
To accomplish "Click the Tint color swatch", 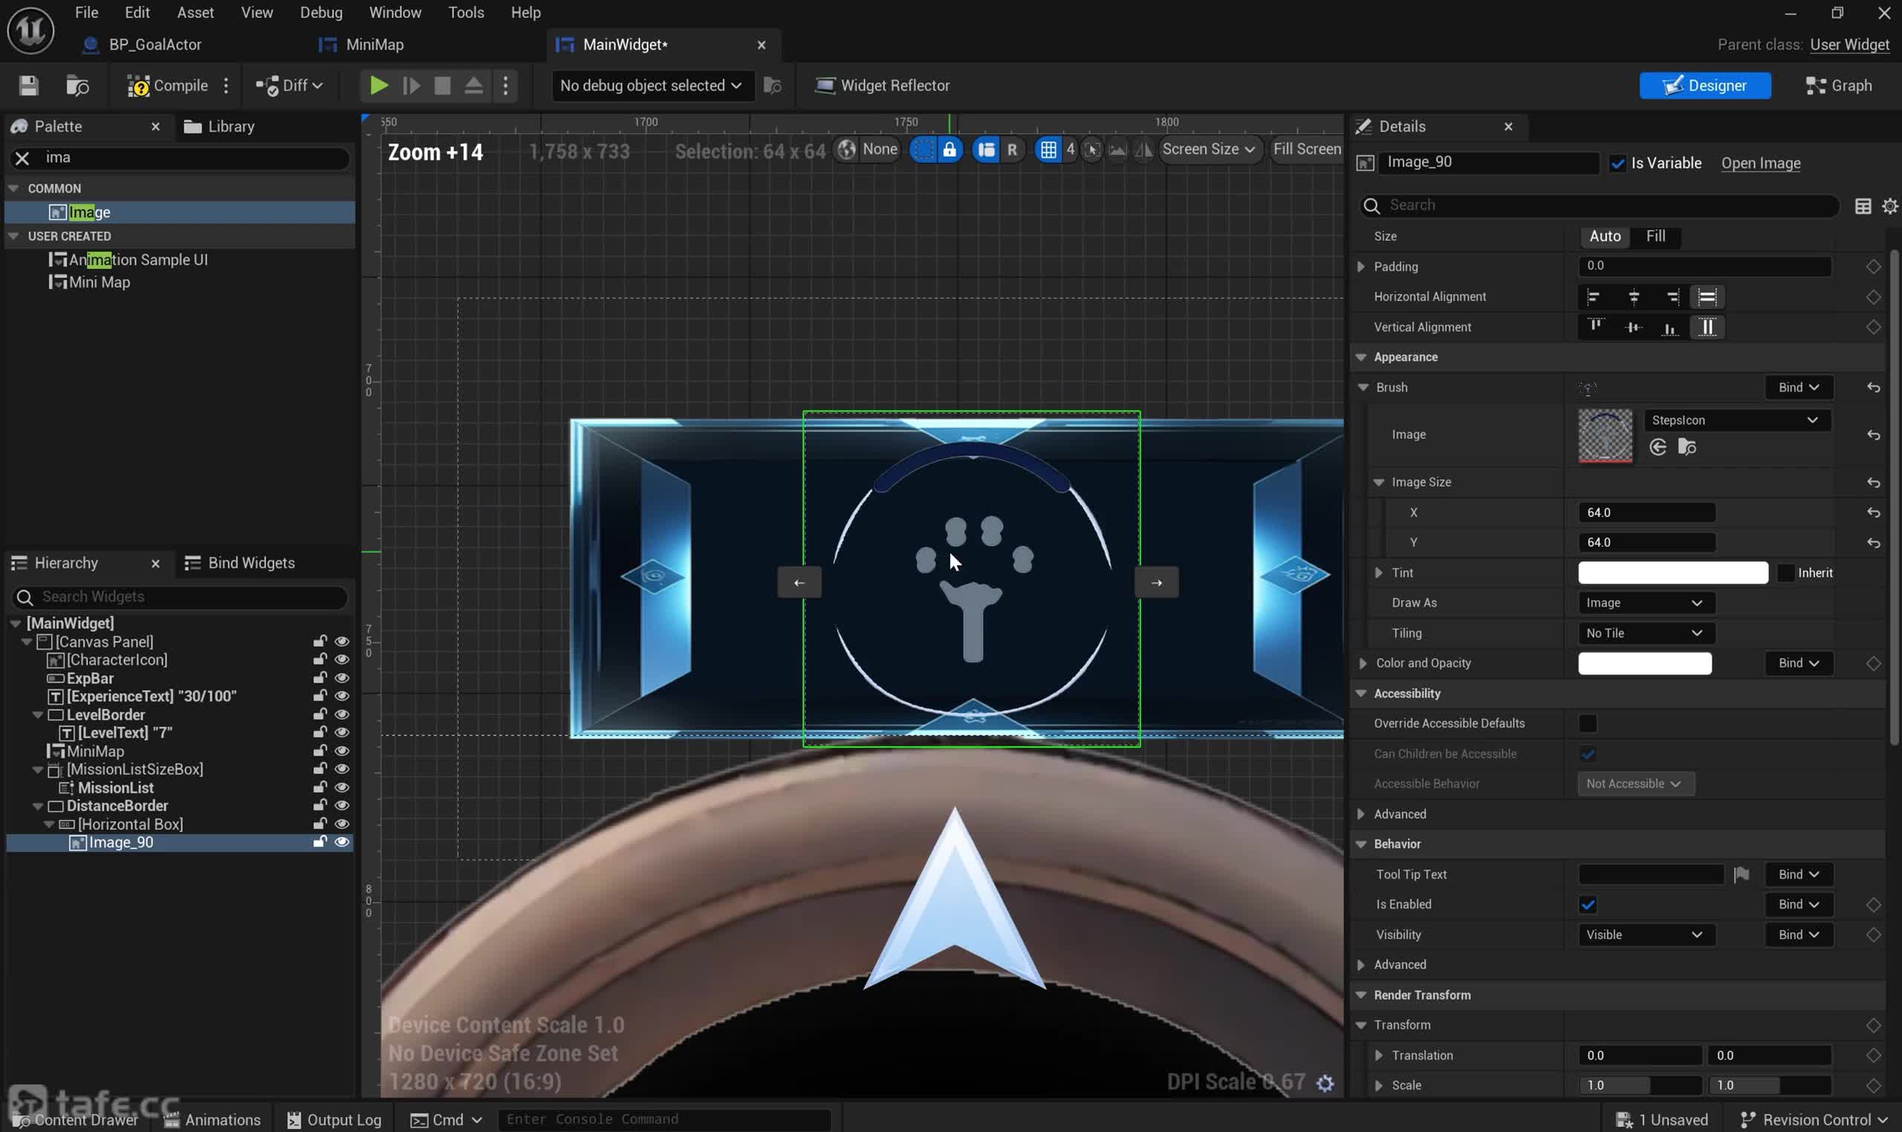I will [x=1672, y=573].
